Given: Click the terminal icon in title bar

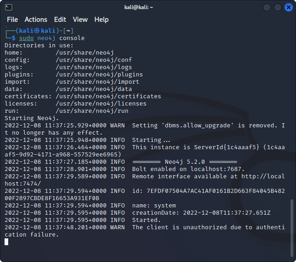Looking at the screenshot, I should coord(9,7).
